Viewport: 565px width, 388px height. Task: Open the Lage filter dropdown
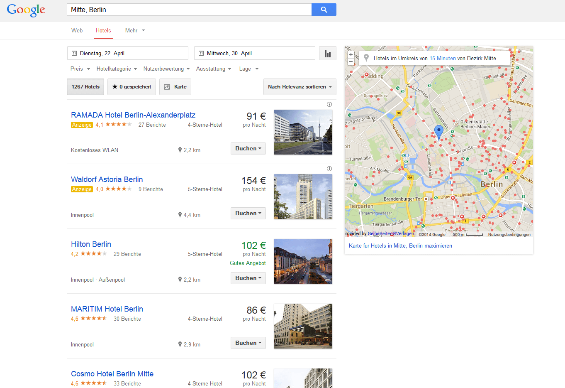coord(249,69)
